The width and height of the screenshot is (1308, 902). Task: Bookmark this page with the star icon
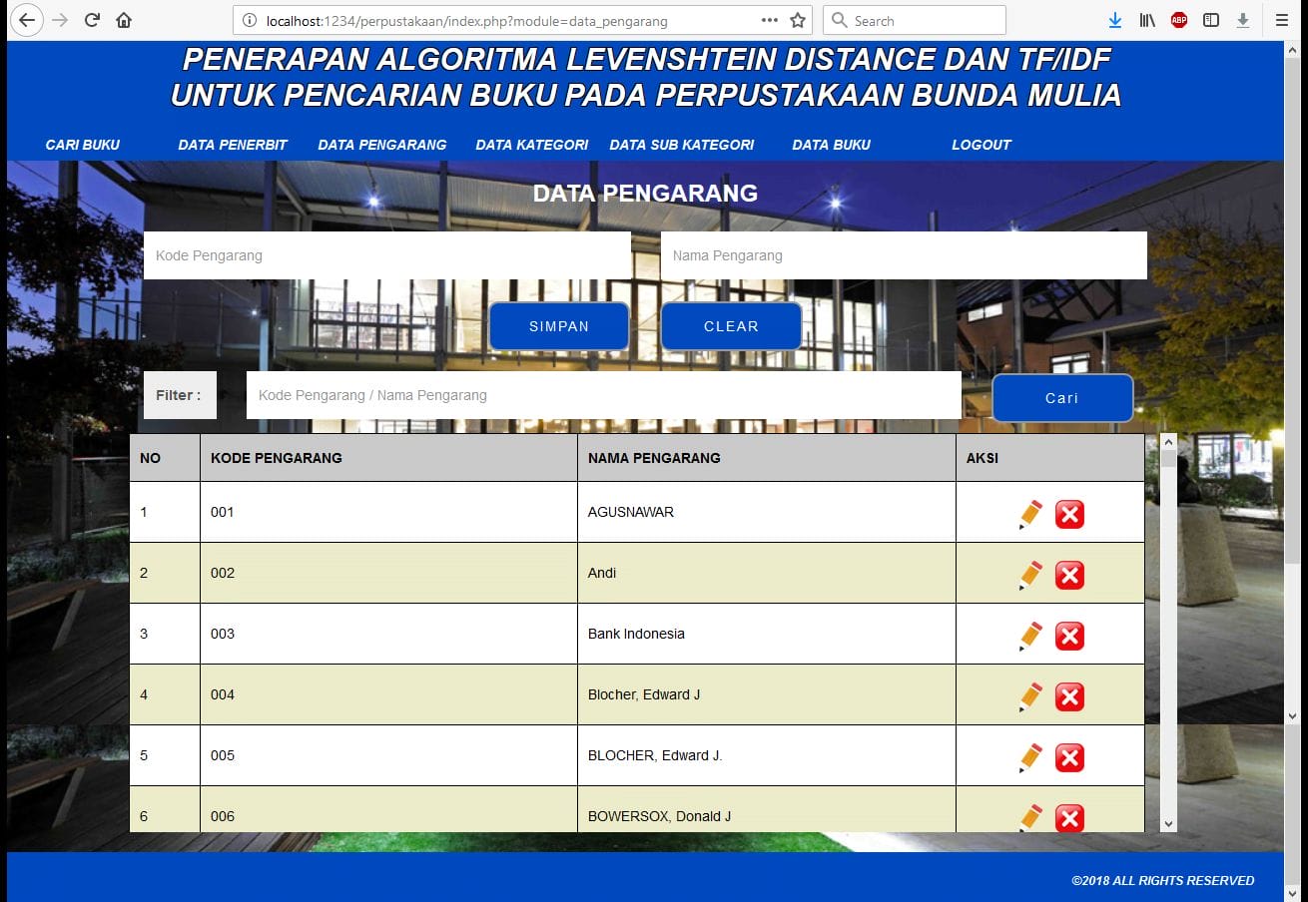click(798, 20)
